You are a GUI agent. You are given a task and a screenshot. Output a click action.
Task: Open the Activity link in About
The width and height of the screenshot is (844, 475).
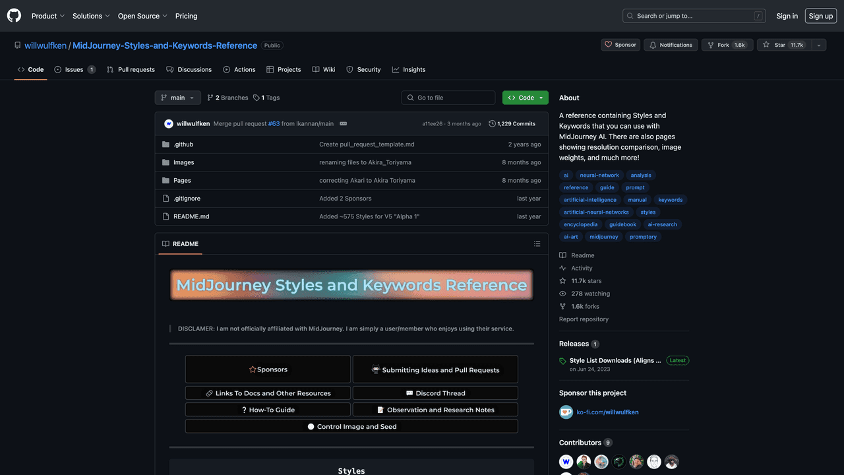click(576, 269)
